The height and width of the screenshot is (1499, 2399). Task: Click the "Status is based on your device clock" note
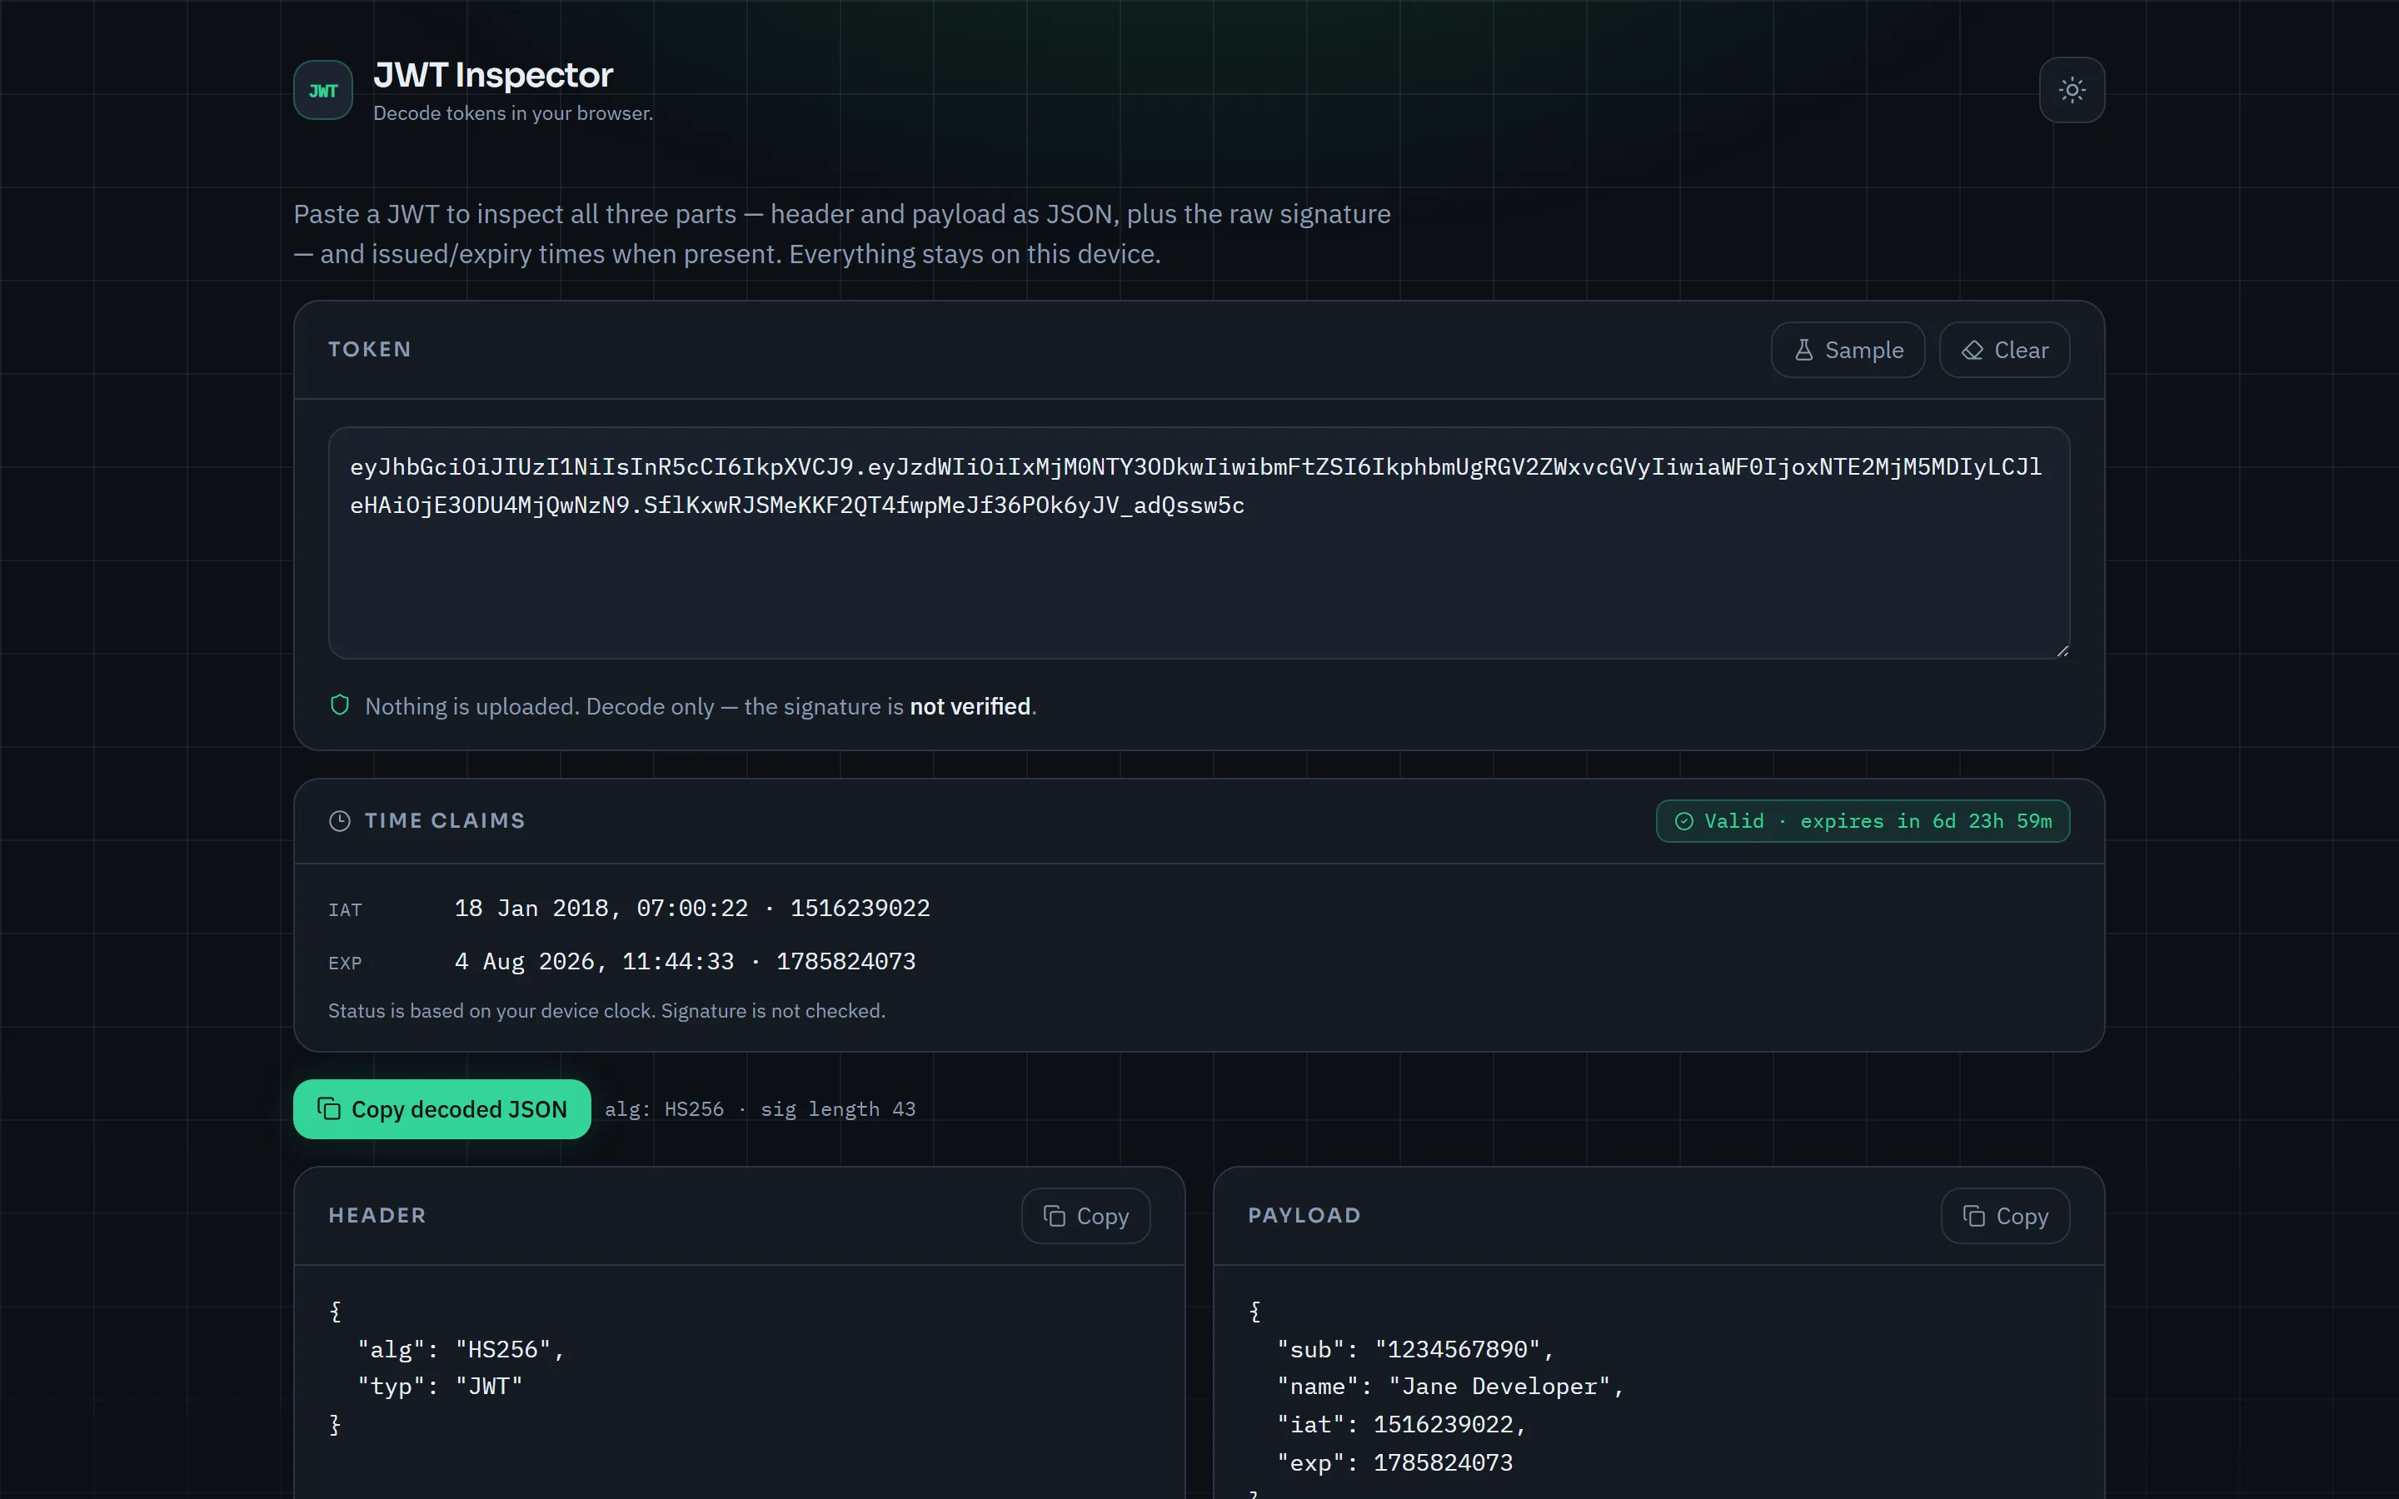pyautogui.click(x=606, y=1010)
